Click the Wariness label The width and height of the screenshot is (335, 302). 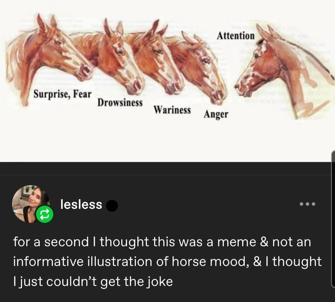click(172, 110)
